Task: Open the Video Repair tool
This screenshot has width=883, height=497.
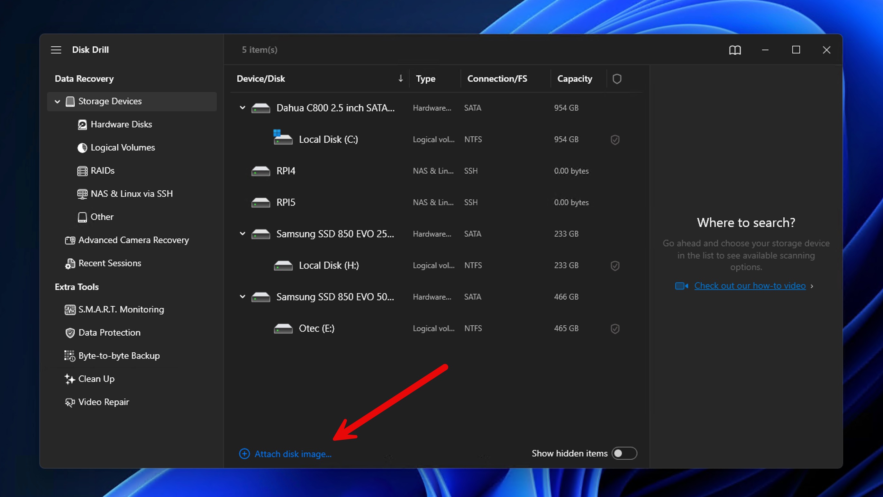Action: (104, 402)
